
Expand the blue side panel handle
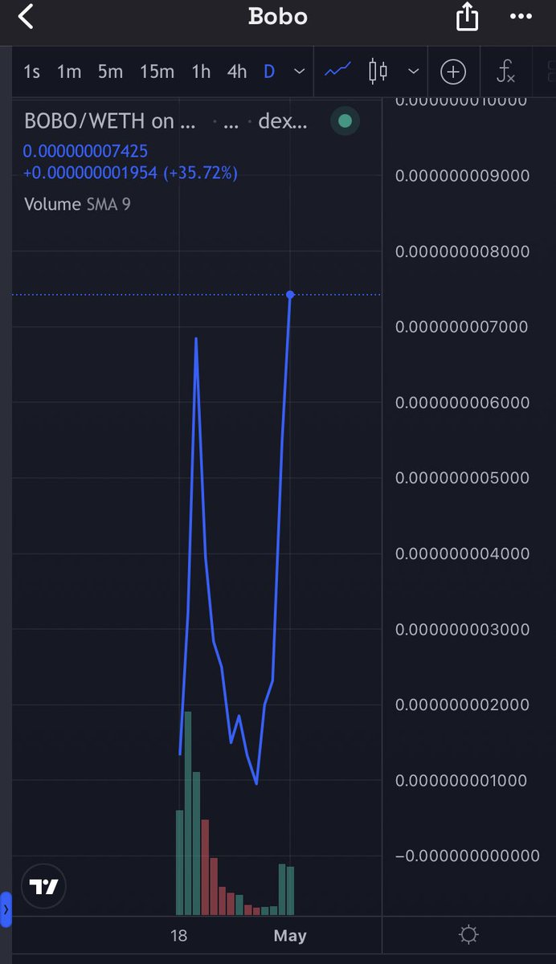[5, 909]
